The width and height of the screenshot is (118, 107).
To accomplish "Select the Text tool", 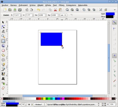I will (x=3, y=79).
